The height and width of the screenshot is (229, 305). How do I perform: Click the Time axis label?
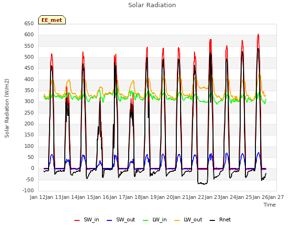(270, 205)
